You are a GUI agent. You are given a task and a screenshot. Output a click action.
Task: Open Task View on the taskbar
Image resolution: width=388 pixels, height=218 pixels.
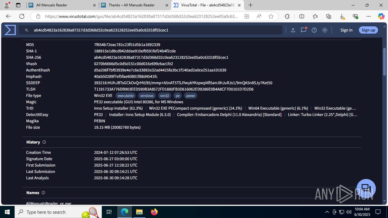pyautogui.click(x=109, y=212)
